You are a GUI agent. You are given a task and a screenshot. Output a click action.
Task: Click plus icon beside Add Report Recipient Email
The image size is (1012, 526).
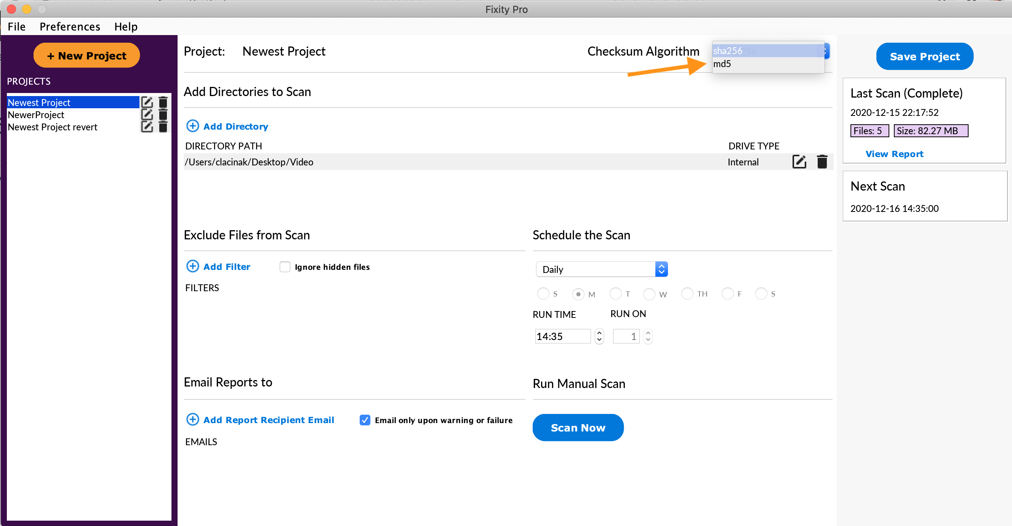point(192,419)
